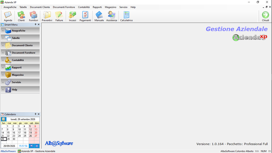Click the AlbaSoftware Colombo Alberto status text
Screen dimensions: 272x153
pos(237,151)
